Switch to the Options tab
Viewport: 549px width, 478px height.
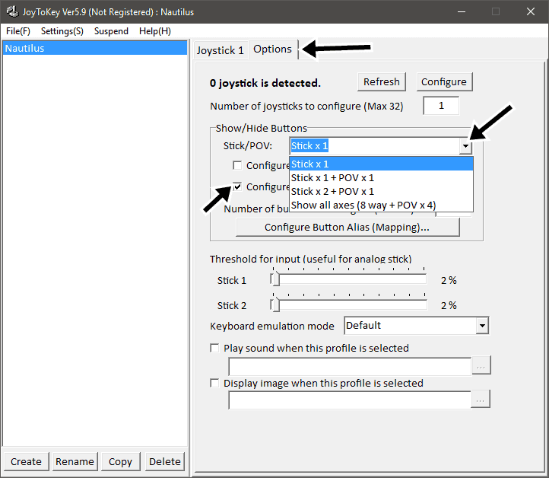tap(273, 49)
